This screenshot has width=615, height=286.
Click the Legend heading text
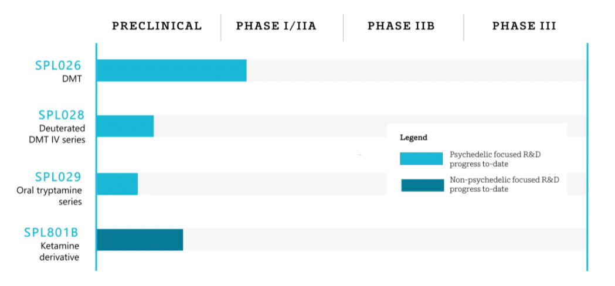tap(413, 138)
